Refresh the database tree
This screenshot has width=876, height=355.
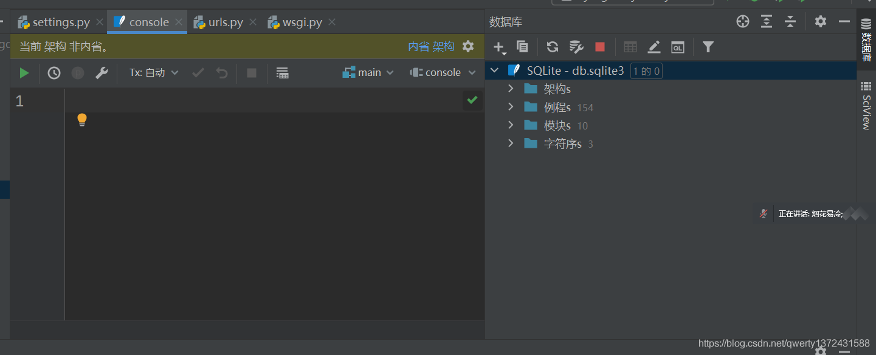point(553,47)
